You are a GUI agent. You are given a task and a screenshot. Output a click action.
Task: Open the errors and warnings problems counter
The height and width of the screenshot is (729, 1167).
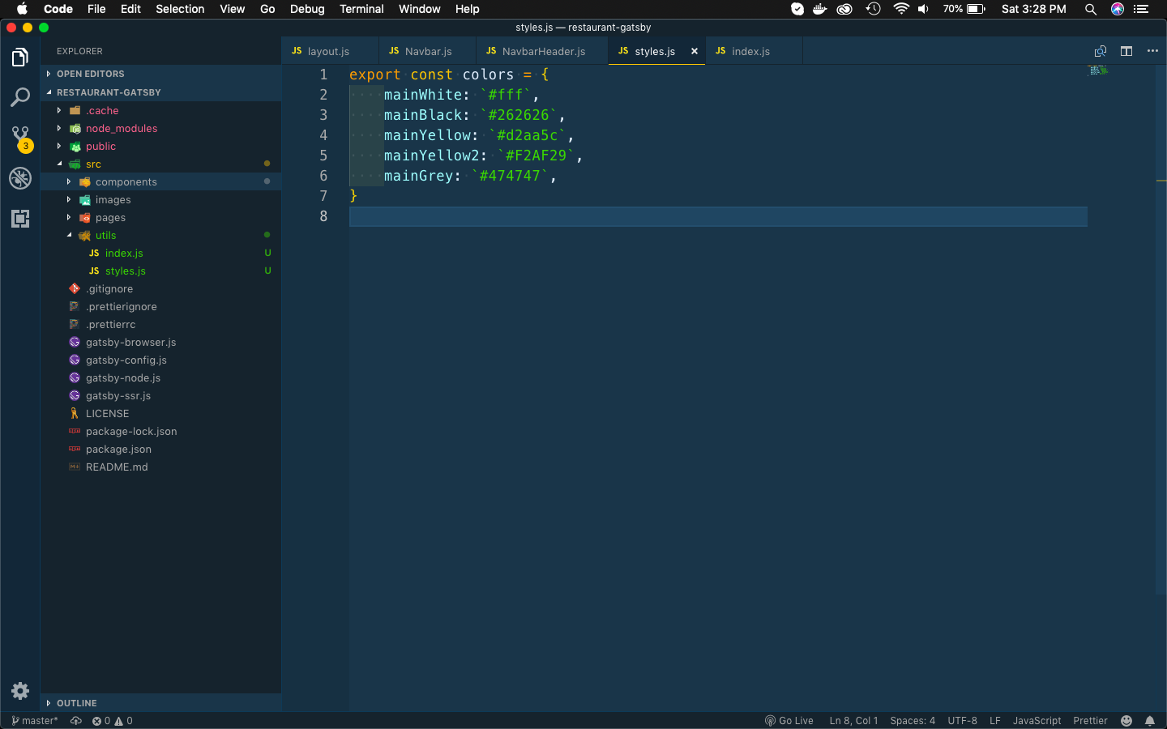pos(112,721)
